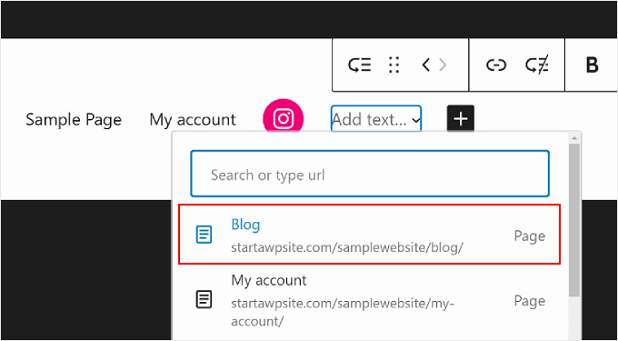This screenshot has height=341, width=618.
Task: Move the menu item right
Action: 443,65
